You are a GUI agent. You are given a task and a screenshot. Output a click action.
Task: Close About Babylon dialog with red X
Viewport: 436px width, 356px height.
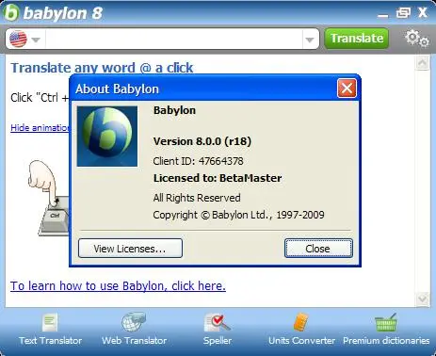tap(347, 89)
